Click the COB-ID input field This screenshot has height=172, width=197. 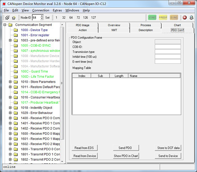(168, 47)
